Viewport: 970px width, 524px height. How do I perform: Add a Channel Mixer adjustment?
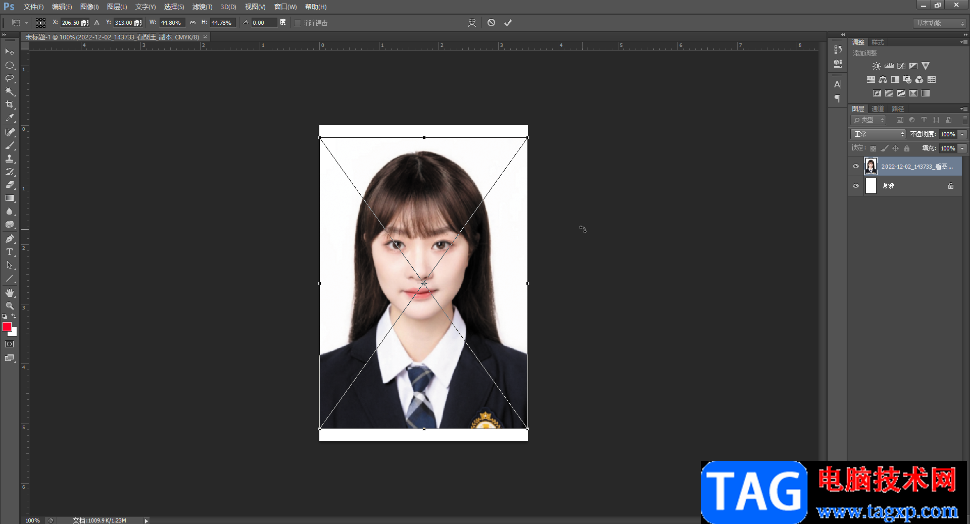[x=919, y=80]
